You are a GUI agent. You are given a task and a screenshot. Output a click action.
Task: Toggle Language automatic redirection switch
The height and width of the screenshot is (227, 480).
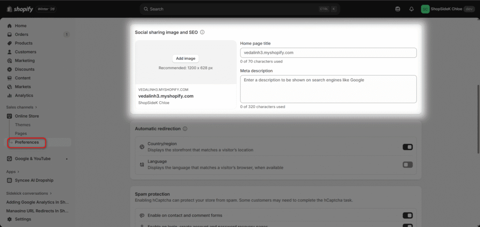tap(407, 165)
